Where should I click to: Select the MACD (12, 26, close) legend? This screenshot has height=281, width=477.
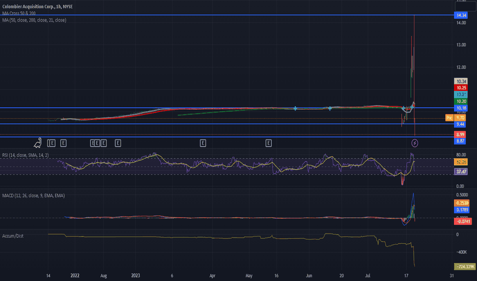[33, 196]
